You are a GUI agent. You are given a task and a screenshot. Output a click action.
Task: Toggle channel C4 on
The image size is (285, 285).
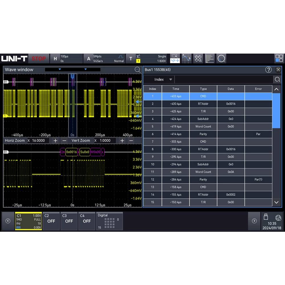[87, 221]
